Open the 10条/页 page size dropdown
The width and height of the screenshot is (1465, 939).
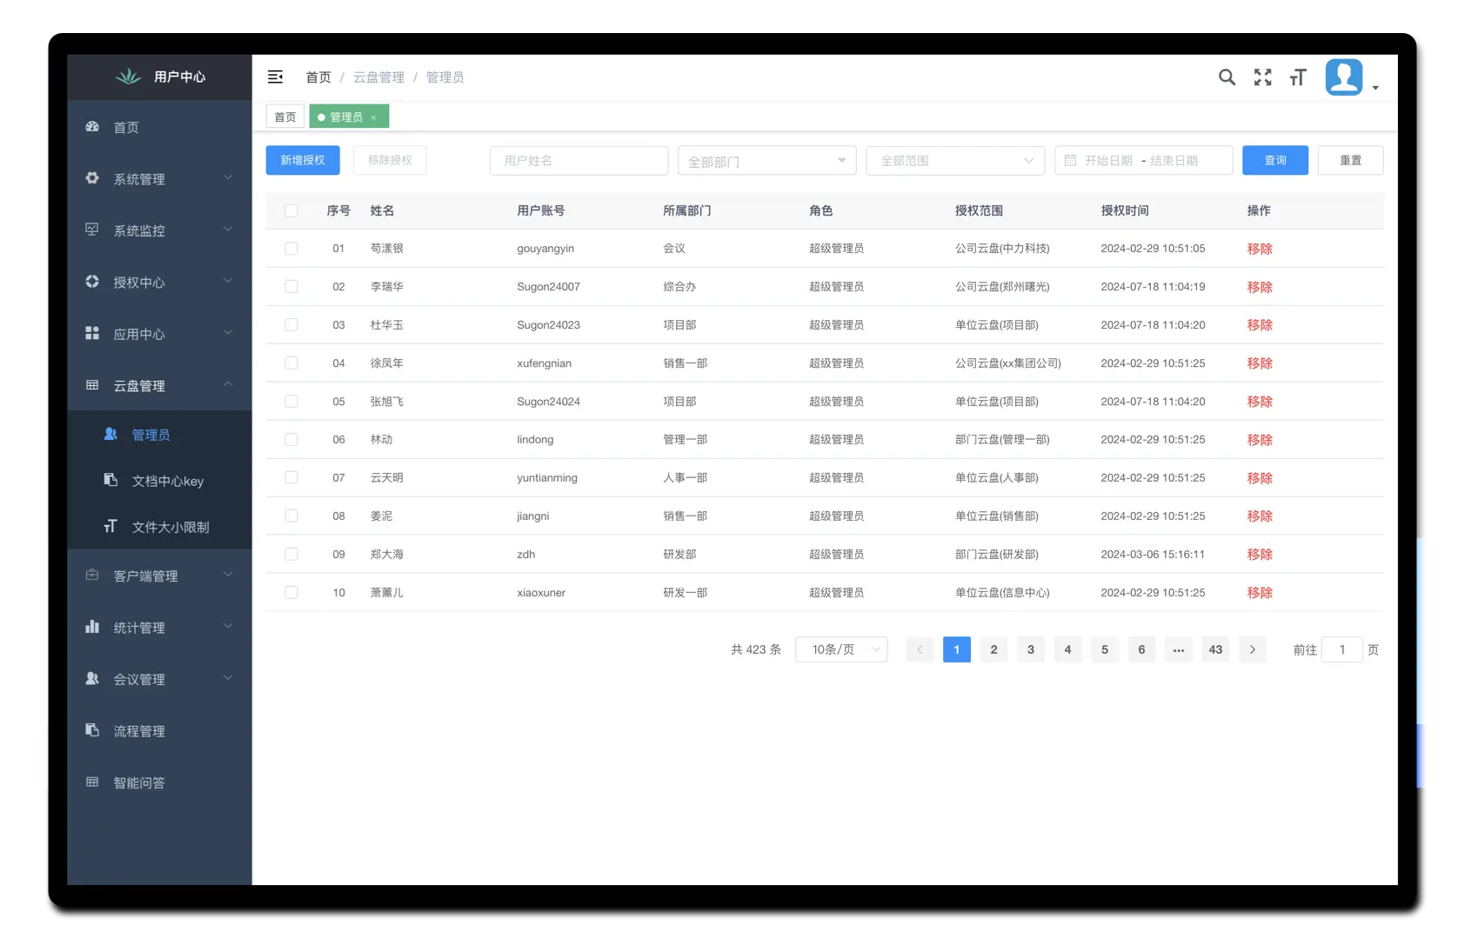coord(841,649)
